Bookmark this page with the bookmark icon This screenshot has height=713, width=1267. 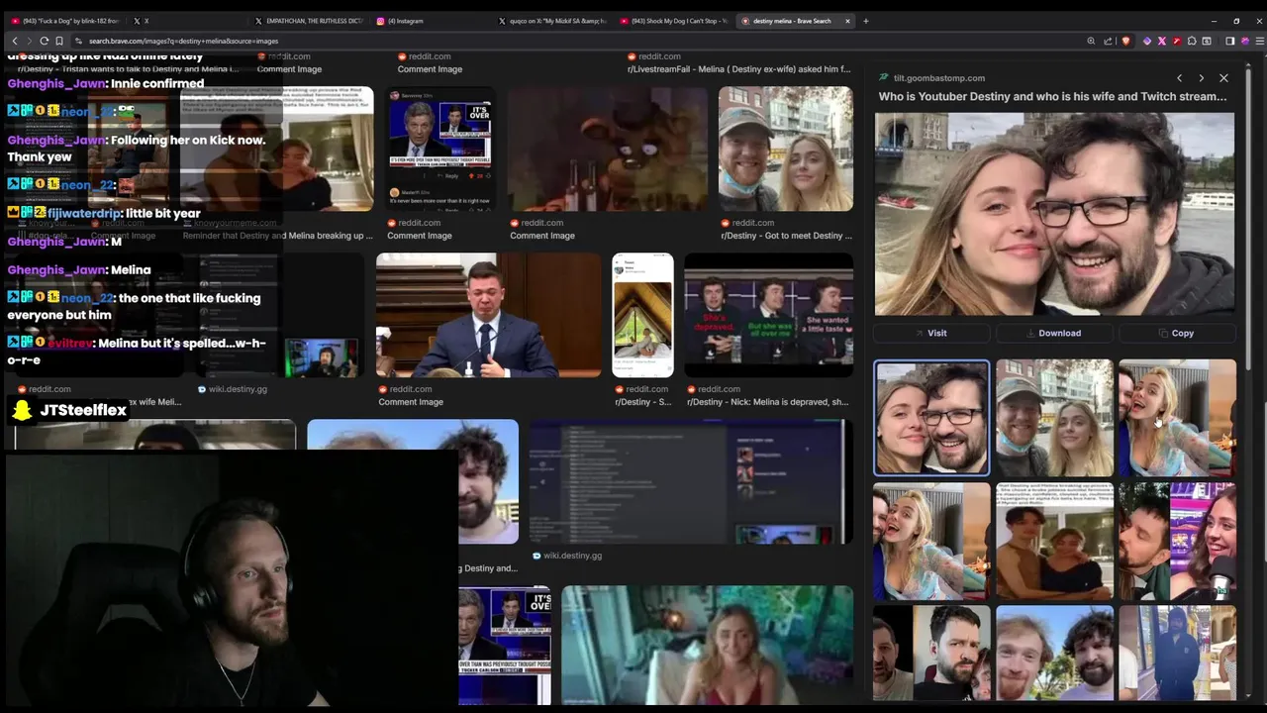pos(59,41)
